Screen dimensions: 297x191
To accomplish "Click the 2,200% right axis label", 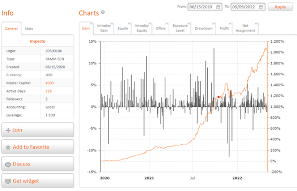I will click(x=277, y=41).
